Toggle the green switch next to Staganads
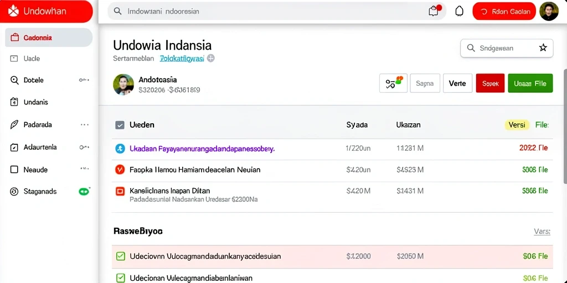Viewport: 567px width, 283px height. coord(84,191)
